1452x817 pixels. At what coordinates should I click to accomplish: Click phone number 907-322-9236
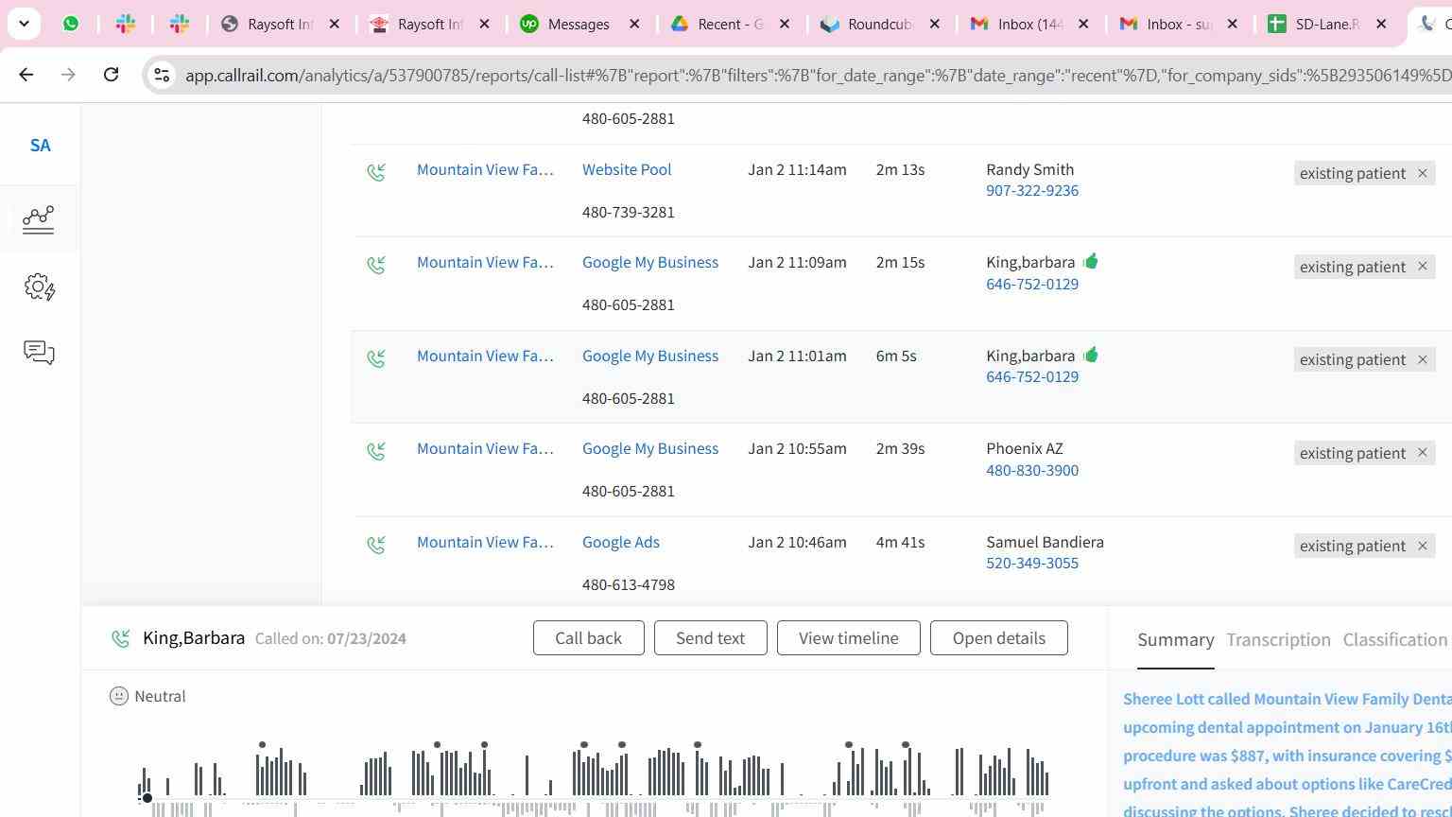click(1032, 190)
